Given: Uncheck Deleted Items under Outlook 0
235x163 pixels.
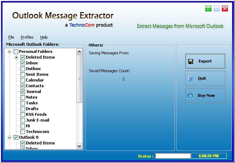Looking at the screenshot, I should (x=23, y=143).
